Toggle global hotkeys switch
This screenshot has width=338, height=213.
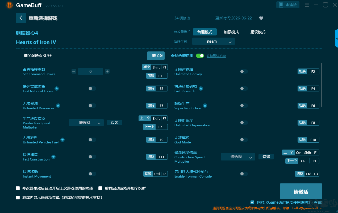(x=200, y=56)
